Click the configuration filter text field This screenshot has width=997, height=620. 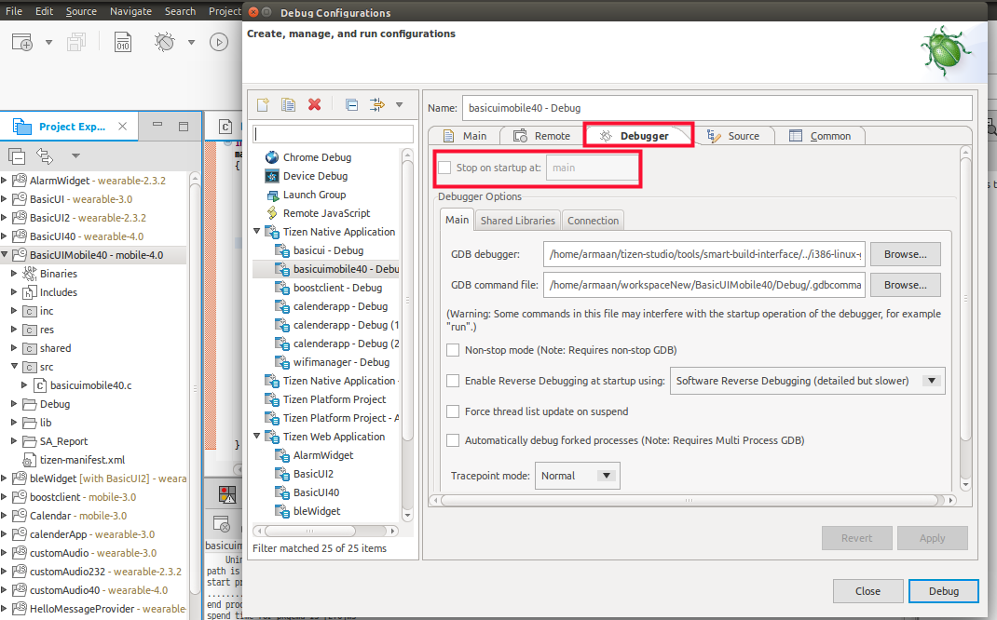334,134
